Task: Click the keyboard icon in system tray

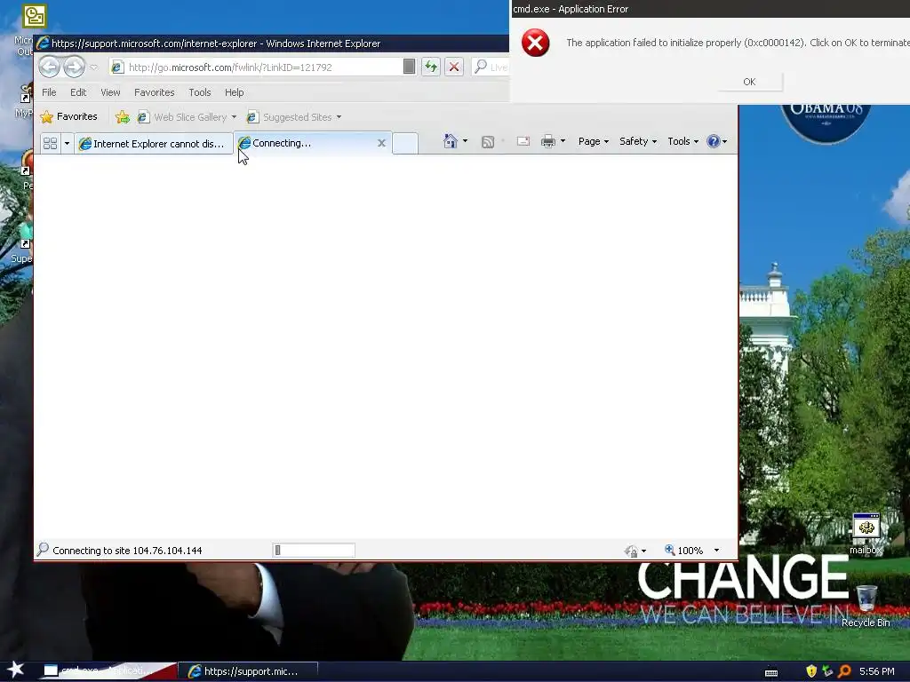Action: [x=771, y=672]
